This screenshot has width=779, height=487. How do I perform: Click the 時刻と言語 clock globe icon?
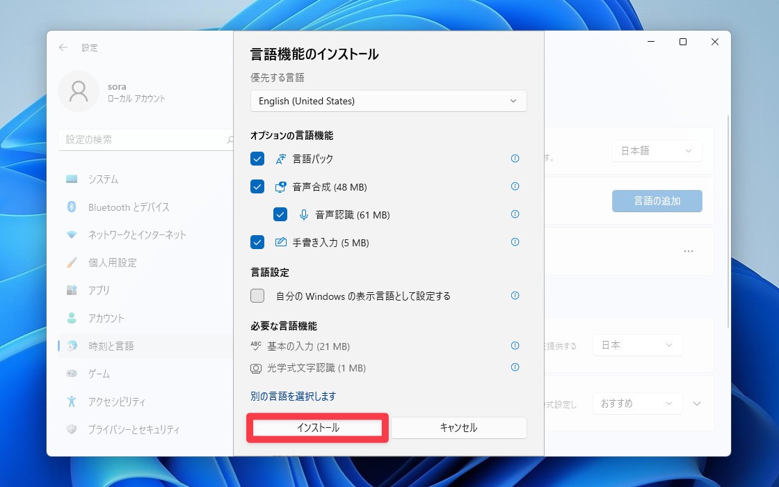pos(72,346)
